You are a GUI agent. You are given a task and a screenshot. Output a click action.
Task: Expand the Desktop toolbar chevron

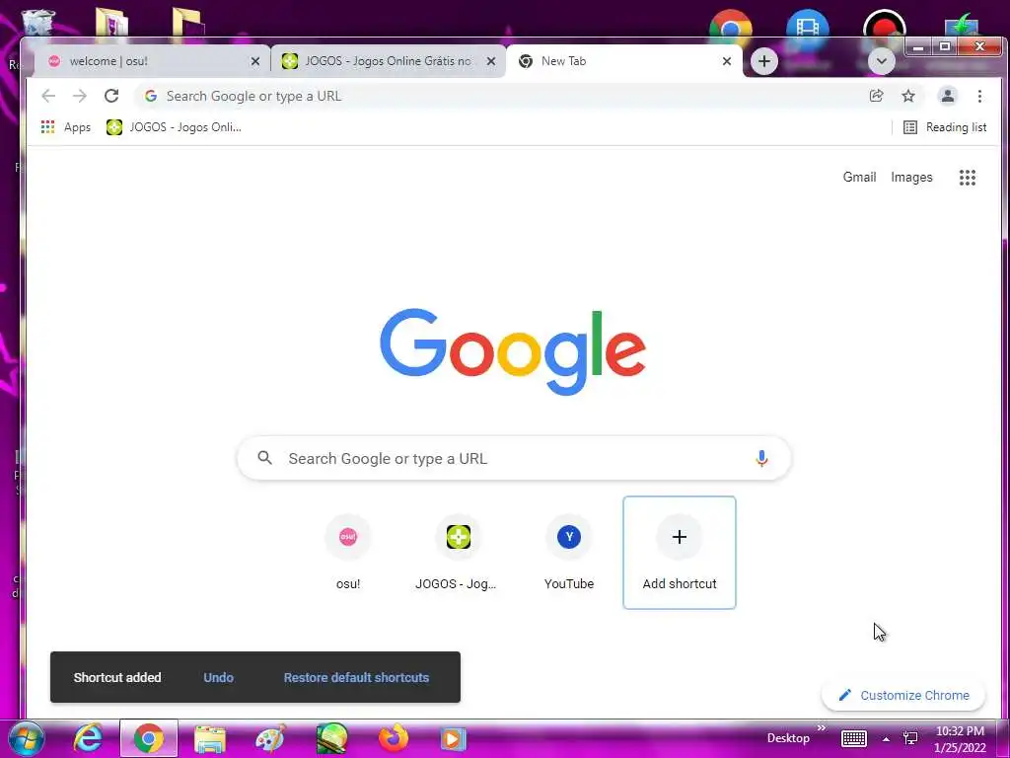[x=822, y=728]
